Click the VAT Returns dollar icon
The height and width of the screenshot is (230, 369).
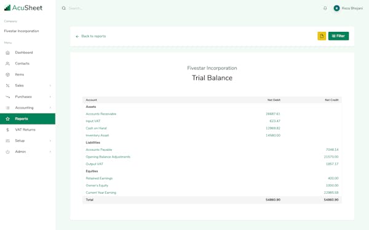7,129
